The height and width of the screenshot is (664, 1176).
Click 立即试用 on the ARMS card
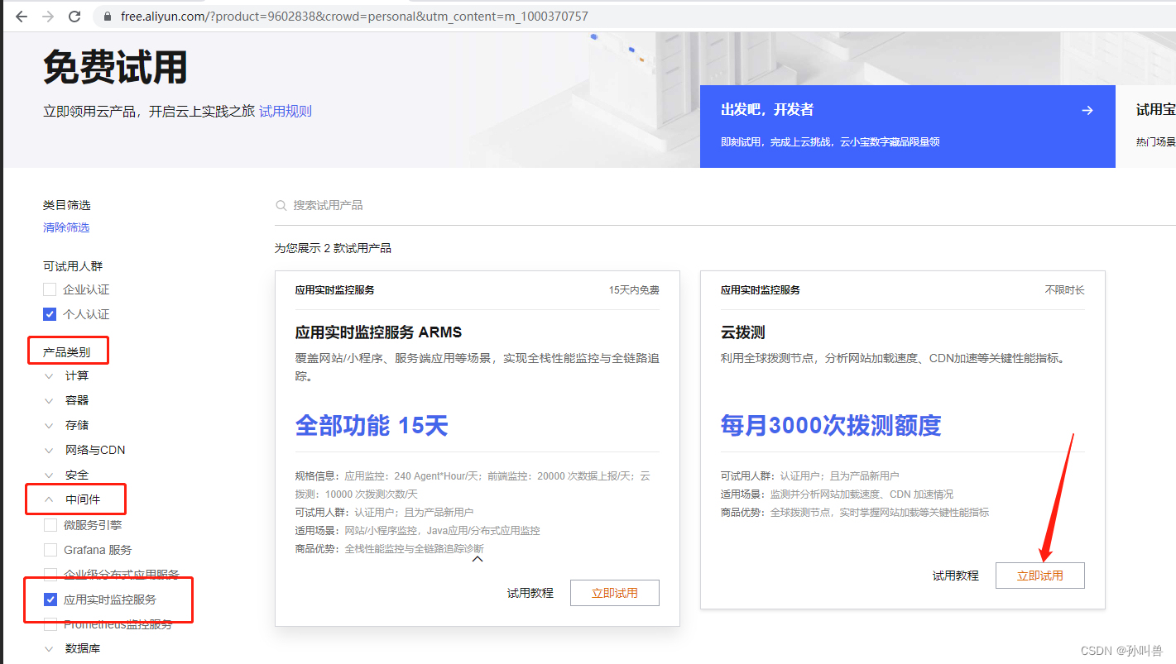point(615,593)
